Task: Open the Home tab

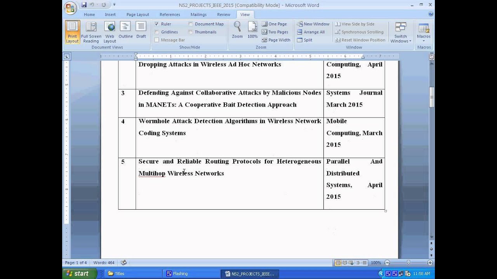Action: [x=89, y=14]
